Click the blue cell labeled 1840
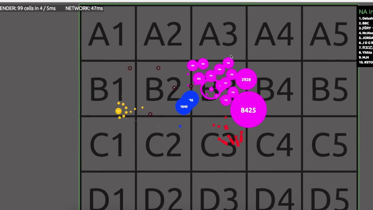Viewport: 373px width, 210px height. tap(184, 106)
